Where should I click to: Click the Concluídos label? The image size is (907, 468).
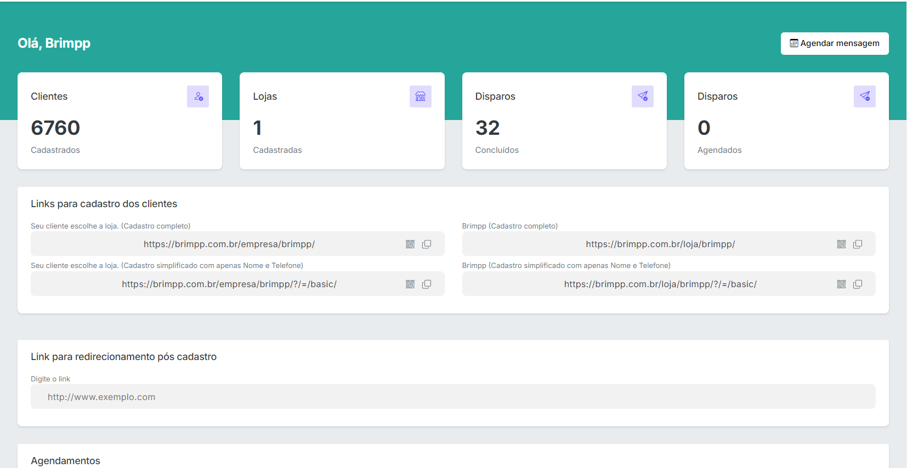pos(497,150)
